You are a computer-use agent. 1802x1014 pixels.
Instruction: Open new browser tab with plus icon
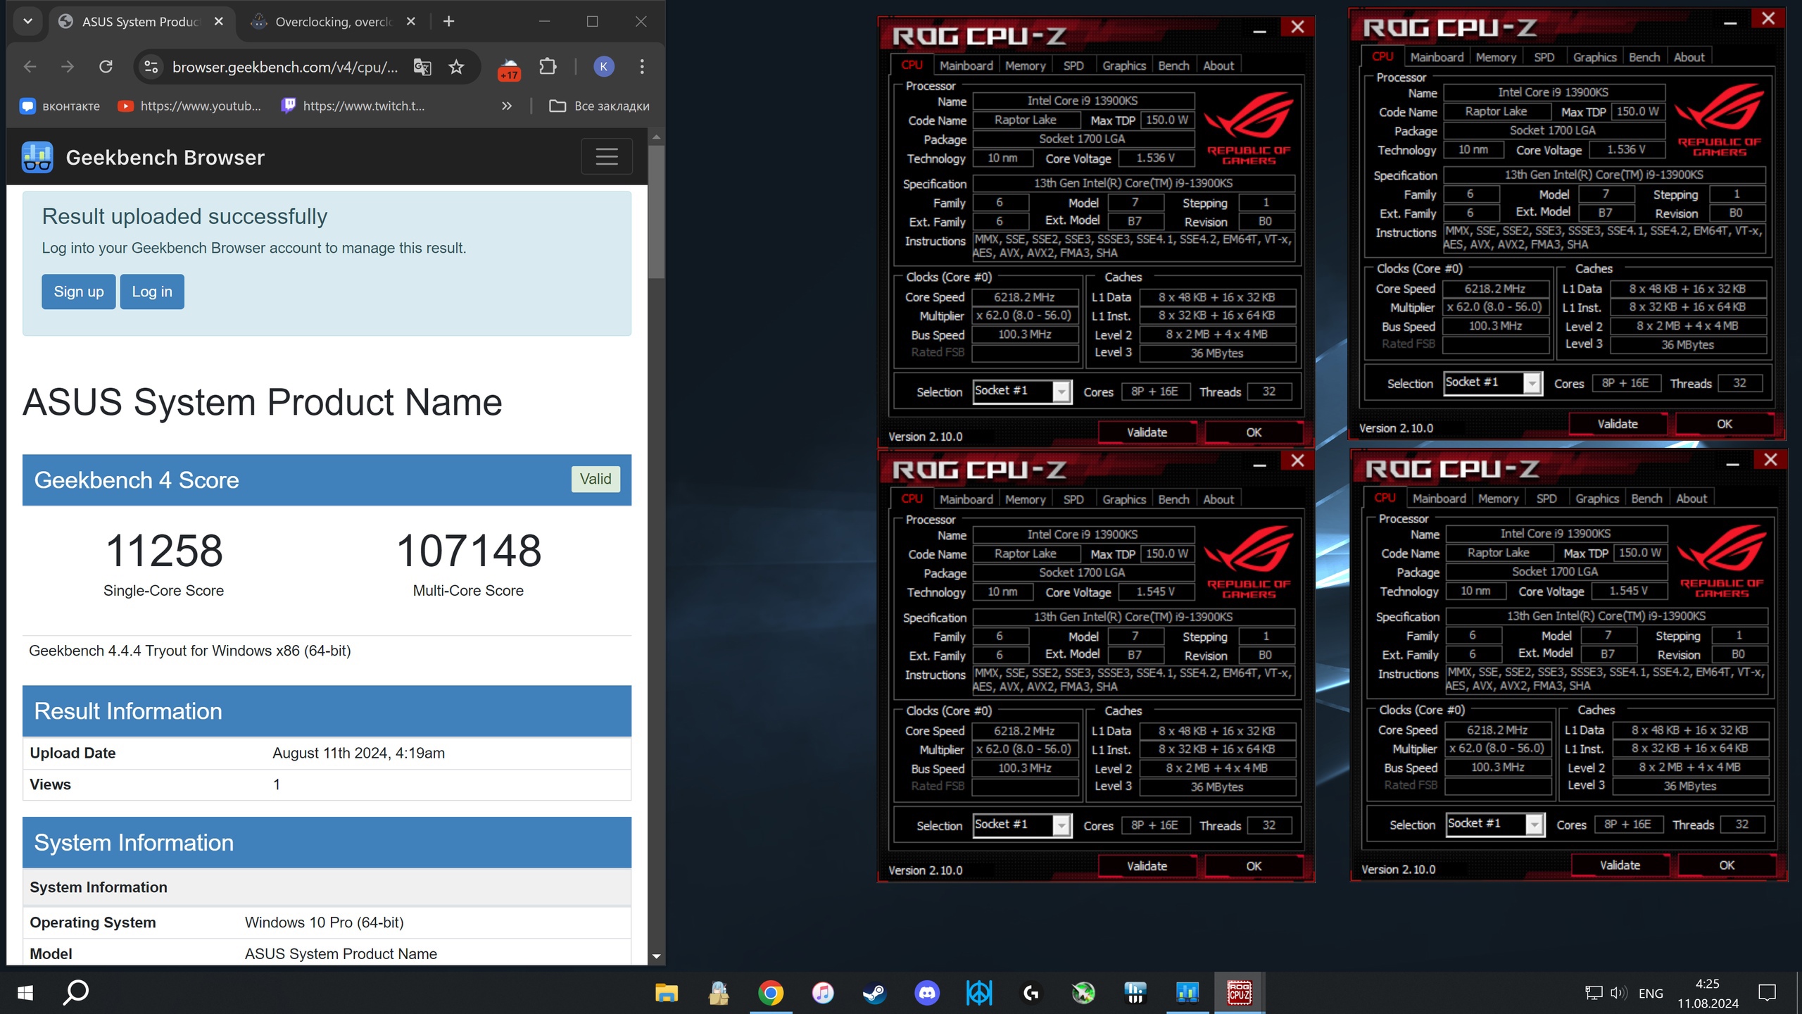[x=448, y=22]
